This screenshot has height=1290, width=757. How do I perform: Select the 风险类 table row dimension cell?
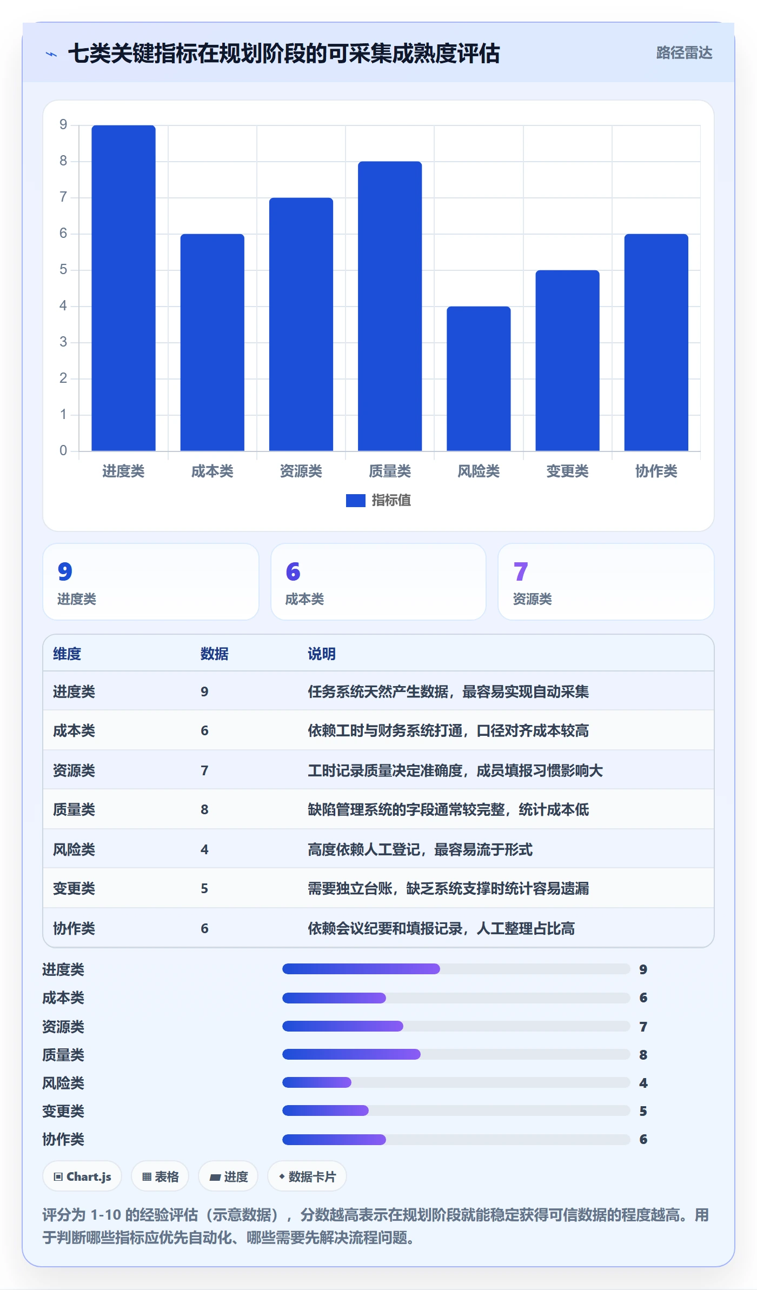[x=74, y=849]
